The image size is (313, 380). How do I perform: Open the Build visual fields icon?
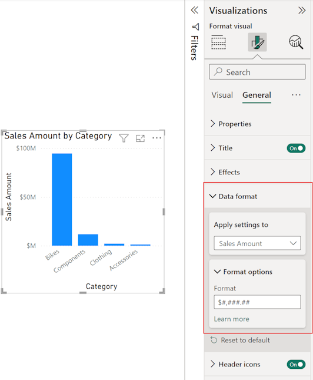218,42
